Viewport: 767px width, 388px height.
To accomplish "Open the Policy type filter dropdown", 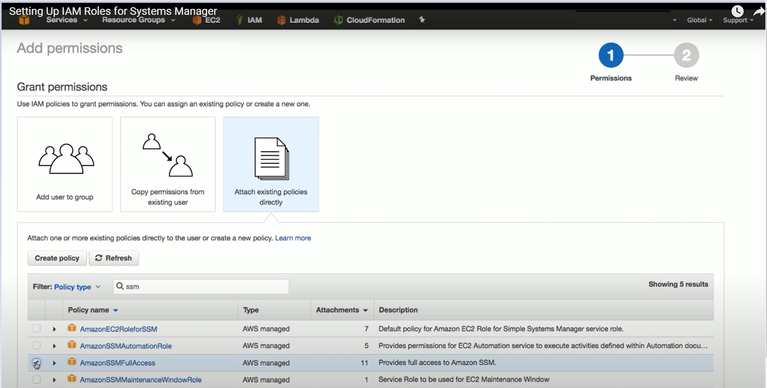I will (x=77, y=287).
